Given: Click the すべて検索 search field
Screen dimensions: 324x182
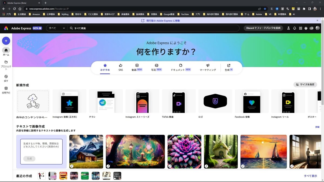Looking at the screenshot, I should tap(153, 28).
